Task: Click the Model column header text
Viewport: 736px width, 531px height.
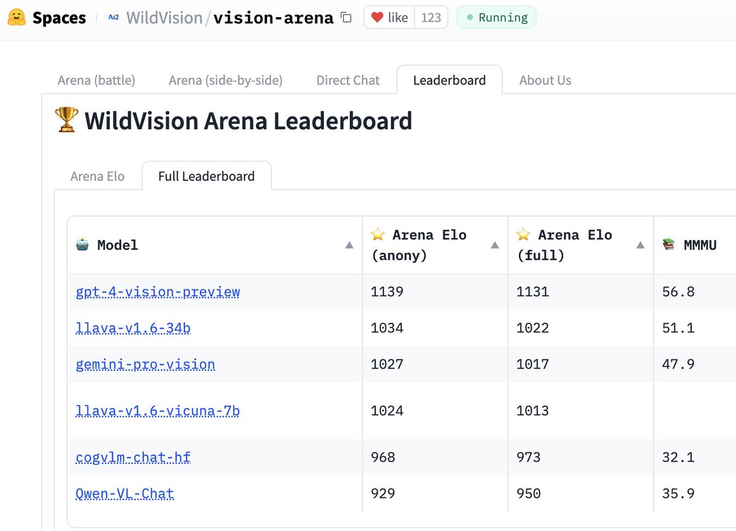Action: 118,245
